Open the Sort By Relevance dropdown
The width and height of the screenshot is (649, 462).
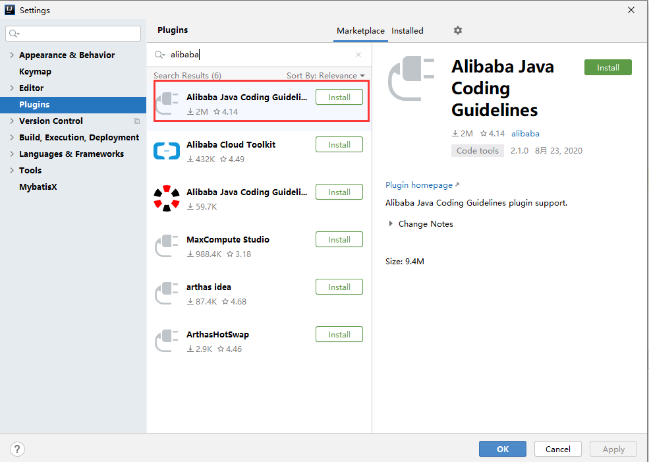click(x=325, y=75)
